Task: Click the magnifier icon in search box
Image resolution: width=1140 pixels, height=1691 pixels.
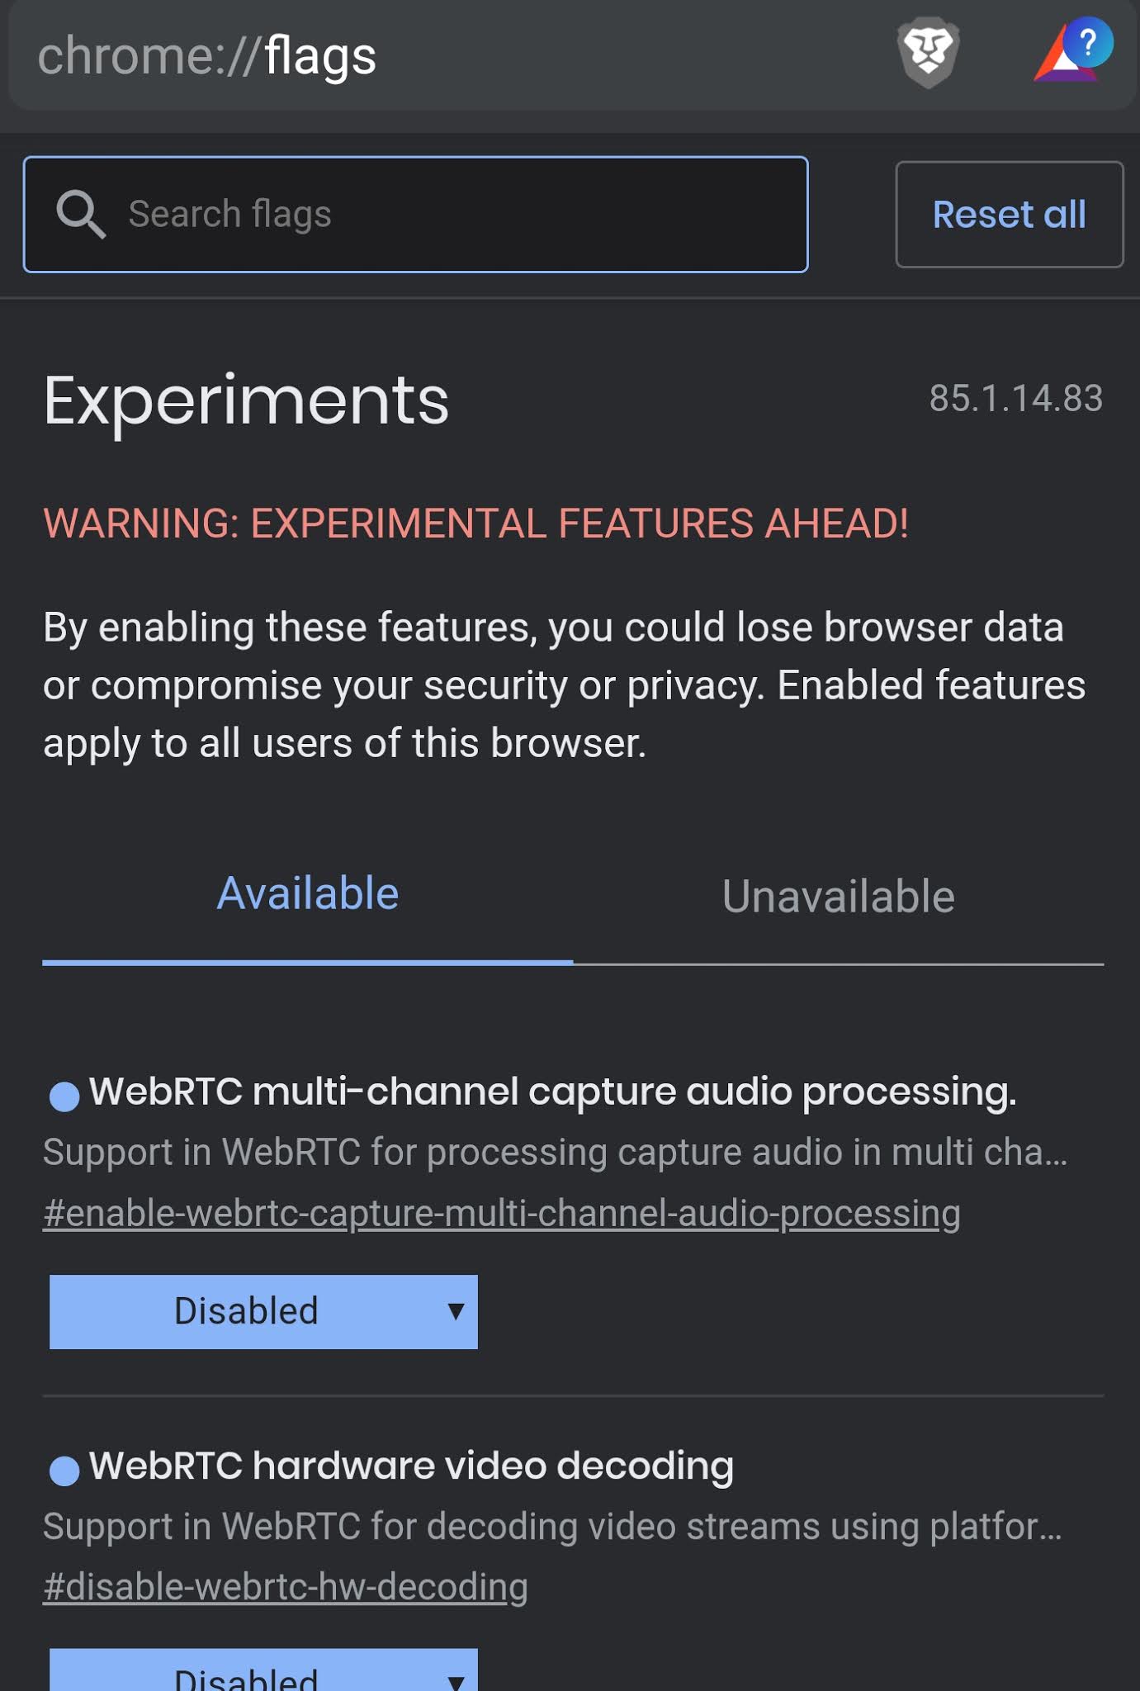Action: (80, 215)
